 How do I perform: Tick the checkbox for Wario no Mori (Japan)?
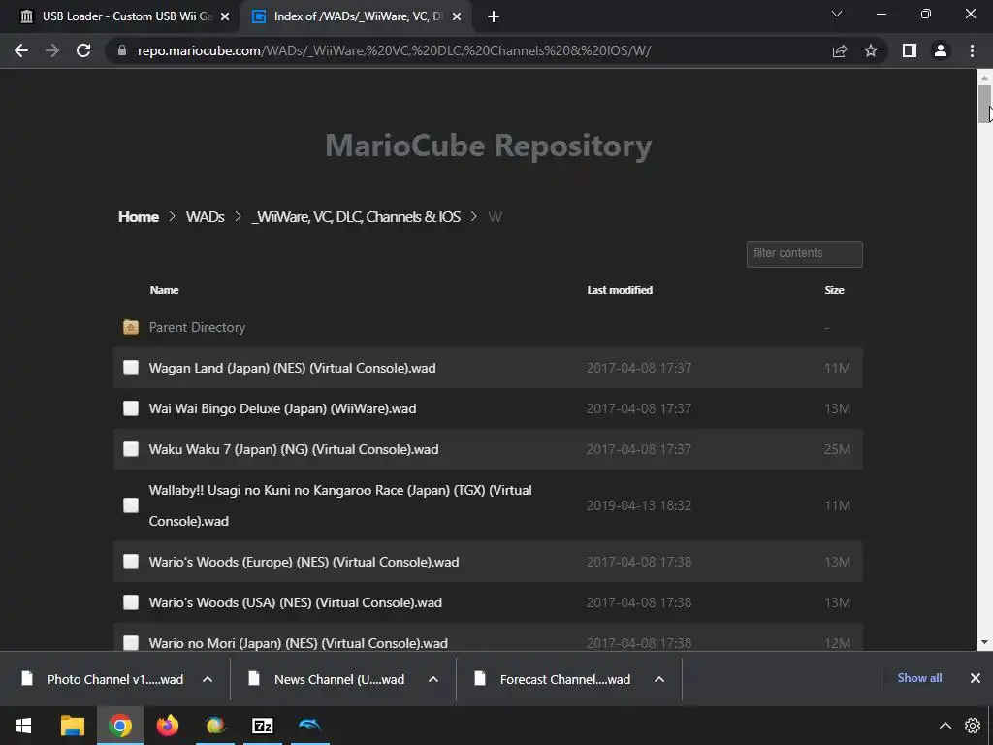tap(131, 643)
